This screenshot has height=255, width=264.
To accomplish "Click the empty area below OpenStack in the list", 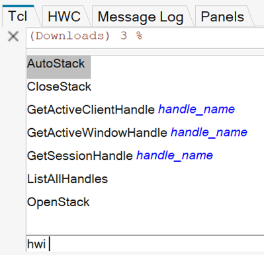I will [x=145, y=222].
